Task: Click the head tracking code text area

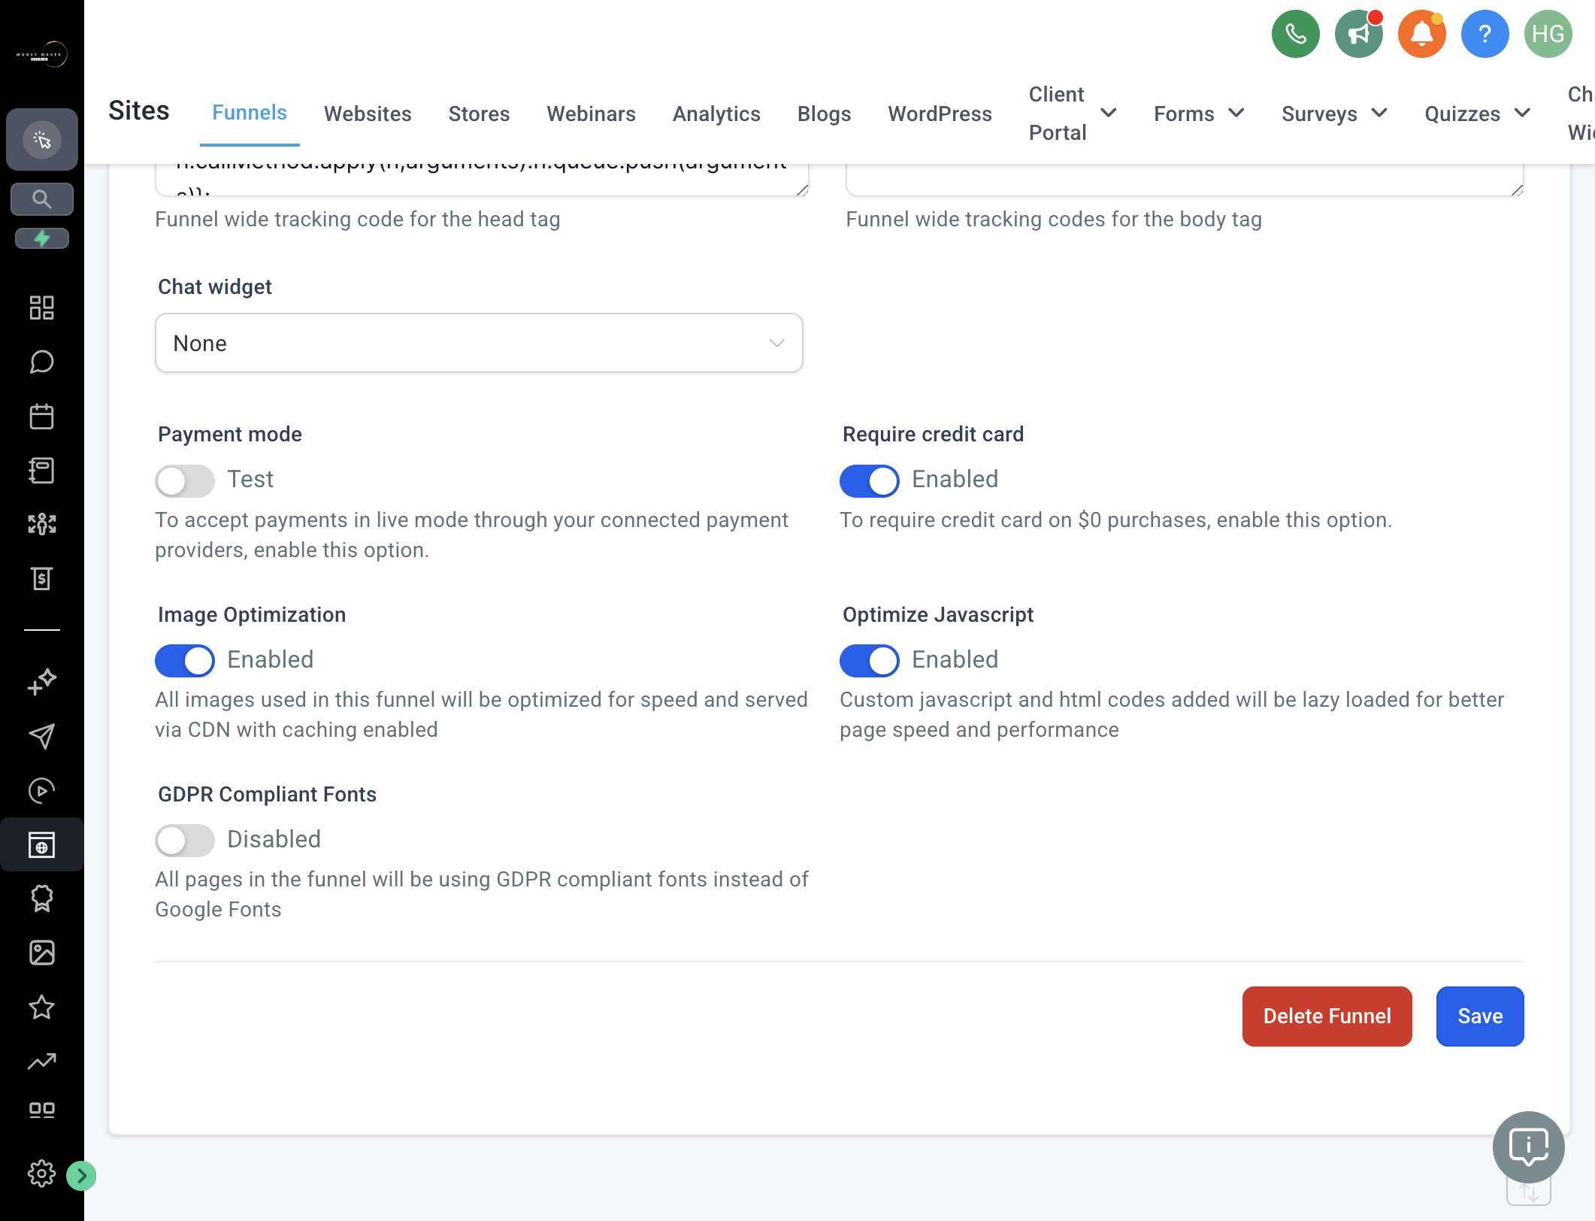Action: click(x=482, y=180)
